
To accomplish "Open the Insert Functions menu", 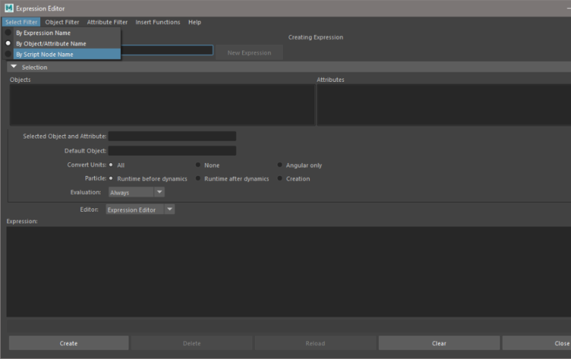I will click(x=158, y=22).
